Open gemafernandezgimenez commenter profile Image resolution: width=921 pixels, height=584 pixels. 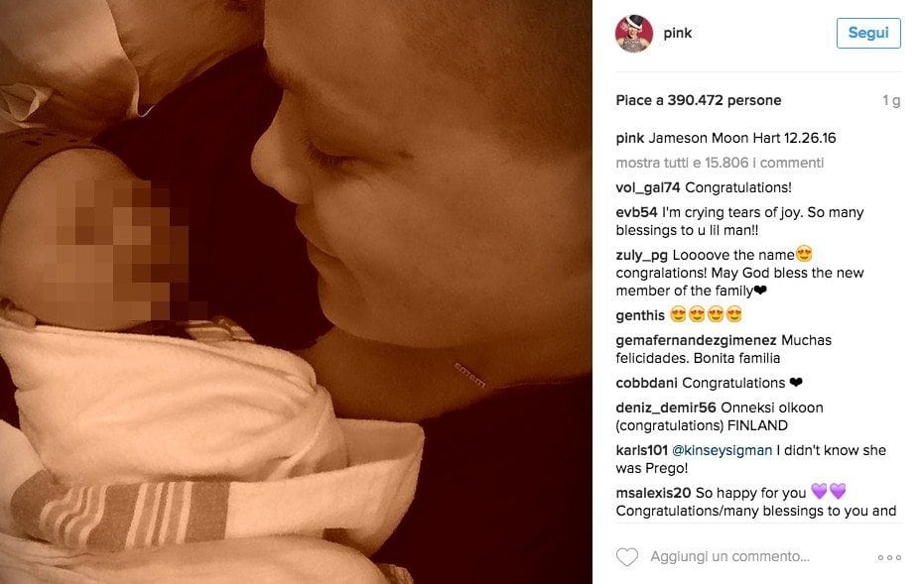click(696, 340)
